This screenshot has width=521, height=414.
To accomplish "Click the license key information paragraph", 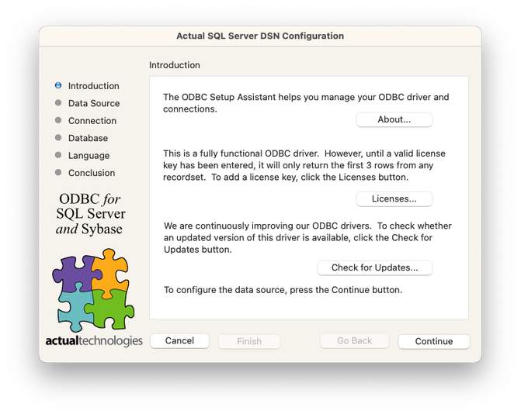I will 304,165.
